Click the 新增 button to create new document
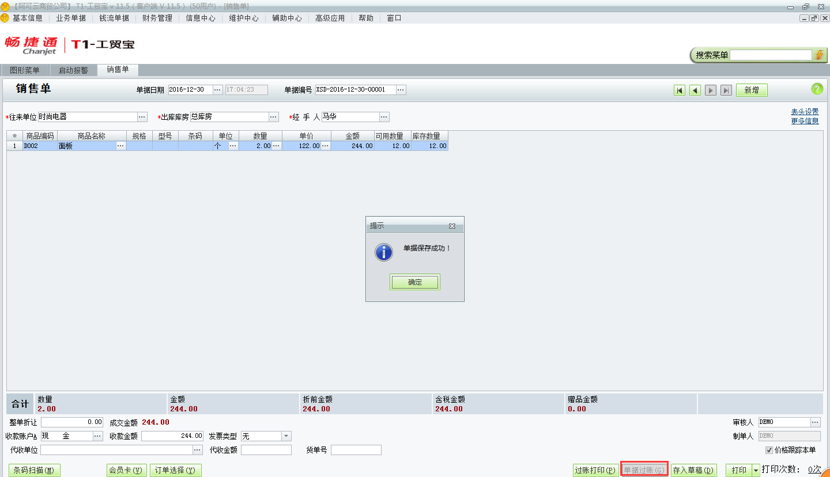Image resolution: width=830 pixels, height=477 pixels. pyautogui.click(x=751, y=90)
